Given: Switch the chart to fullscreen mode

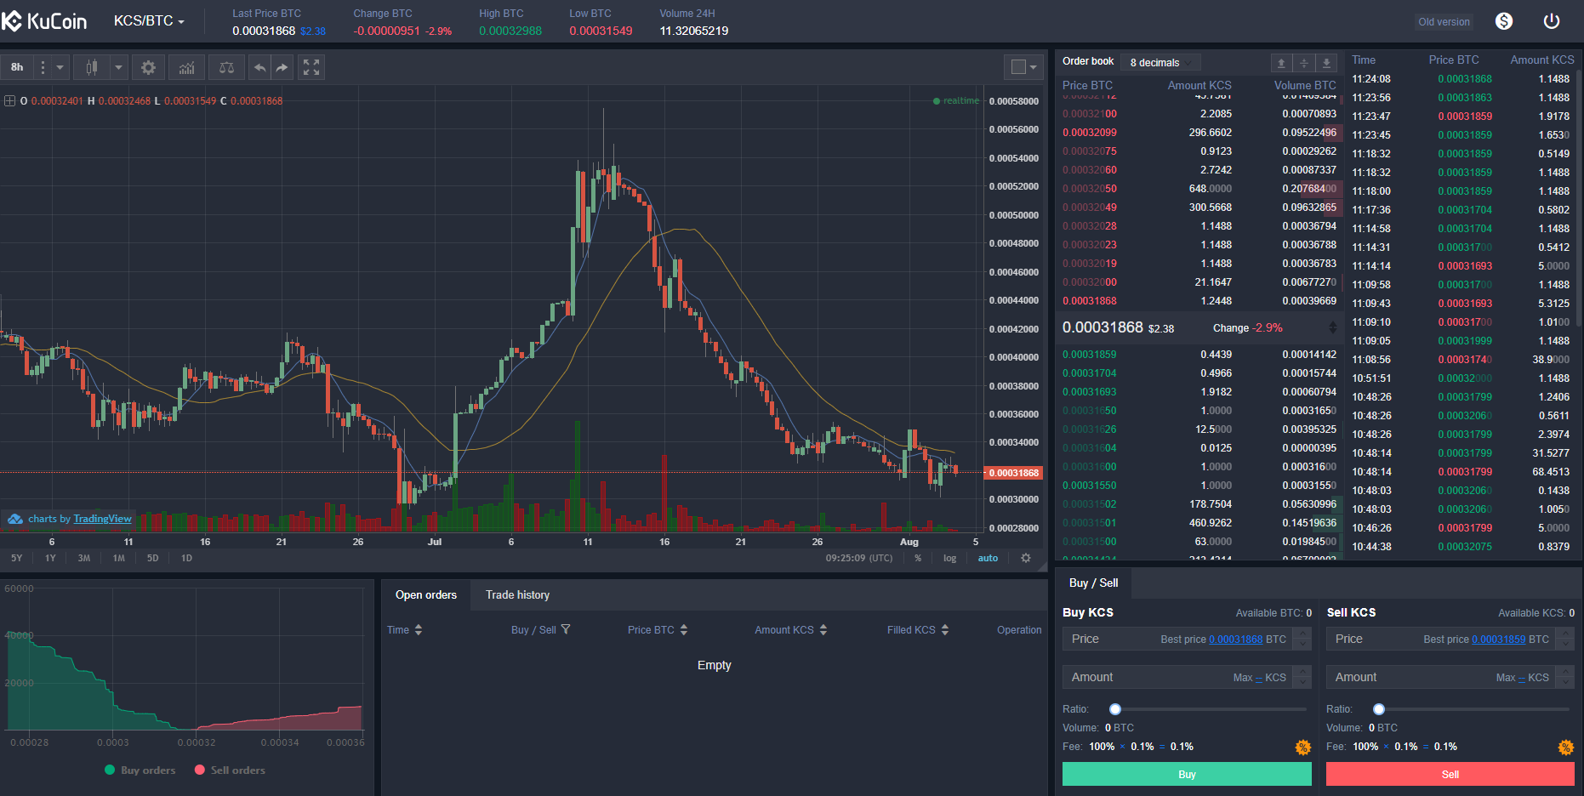Looking at the screenshot, I should [x=311, y=67].
